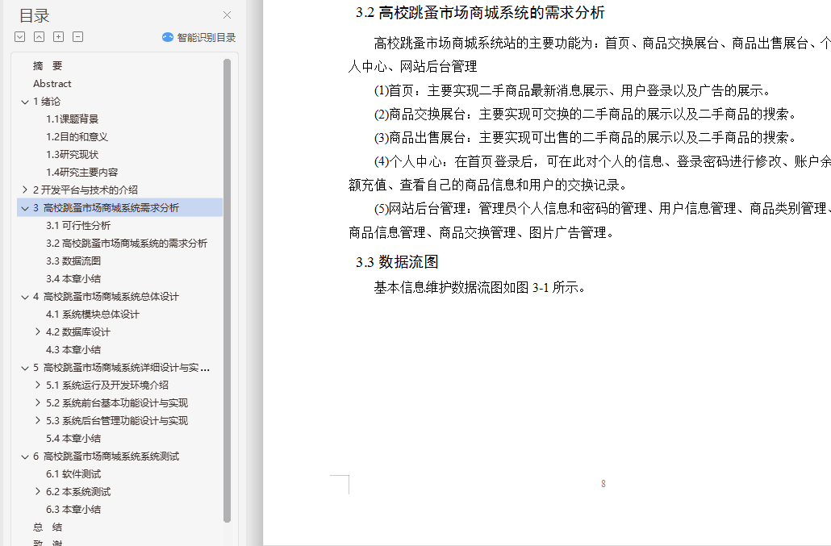Place cursor in (3)商品出售展台 line
This screenshot has height=546, width=831.
click(586, 138)
